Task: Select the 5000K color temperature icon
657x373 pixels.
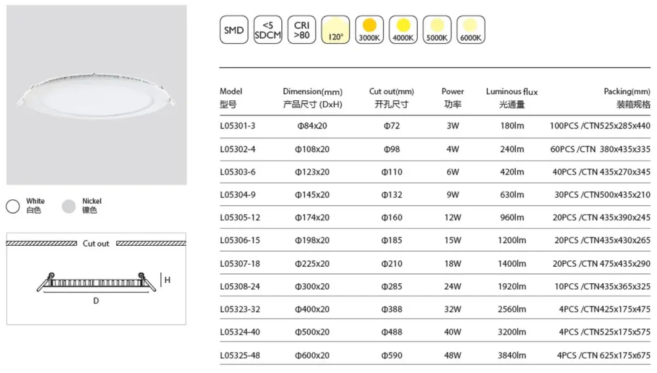Action: [x=437, y=29]
